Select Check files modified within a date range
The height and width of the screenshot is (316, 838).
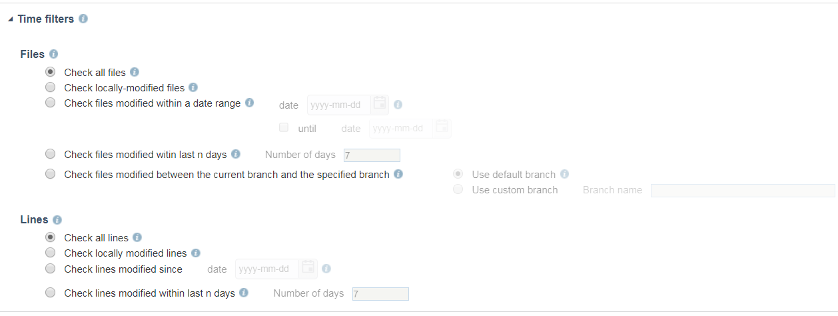50,103
